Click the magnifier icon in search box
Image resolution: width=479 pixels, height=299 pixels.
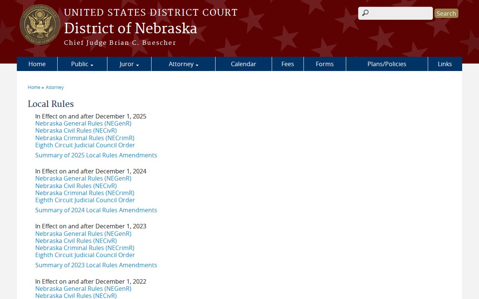click(x=365, y=13)
